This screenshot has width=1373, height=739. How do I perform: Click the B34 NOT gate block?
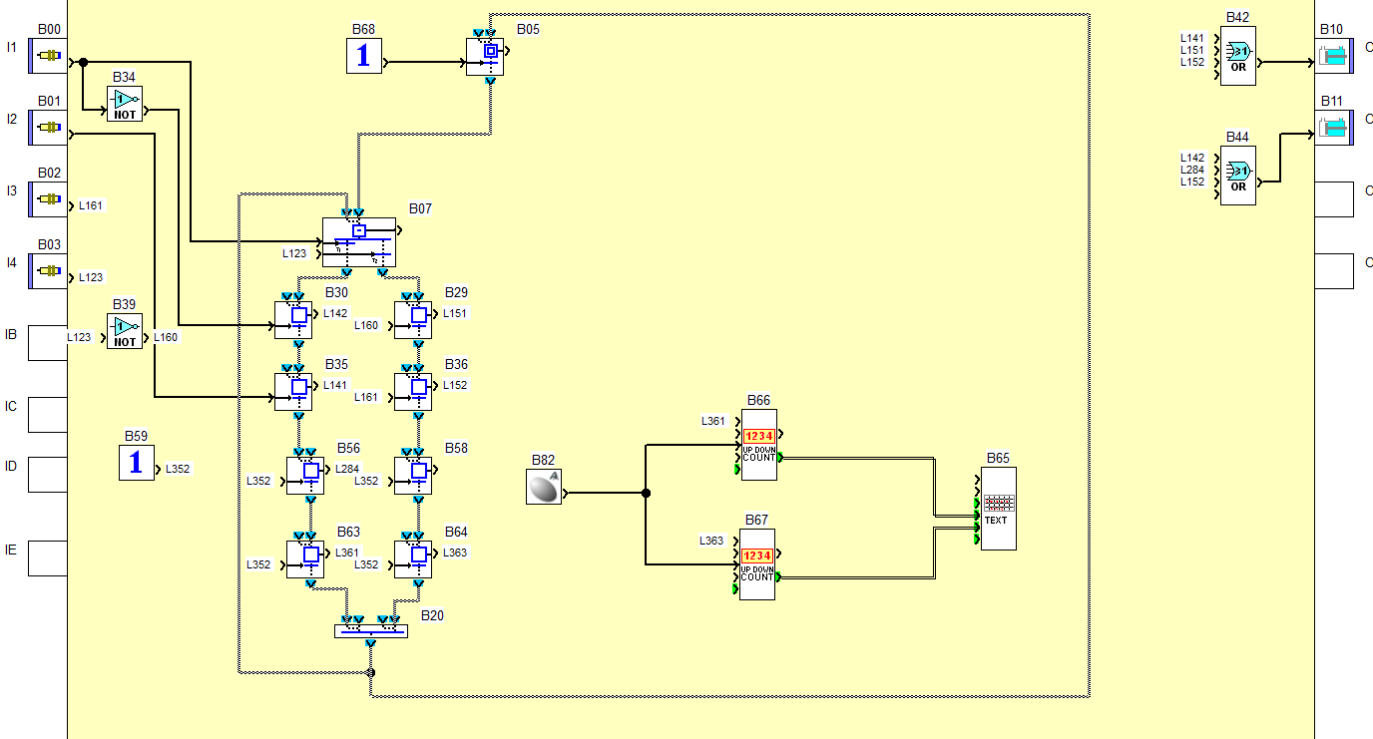[x=125, y=104]
